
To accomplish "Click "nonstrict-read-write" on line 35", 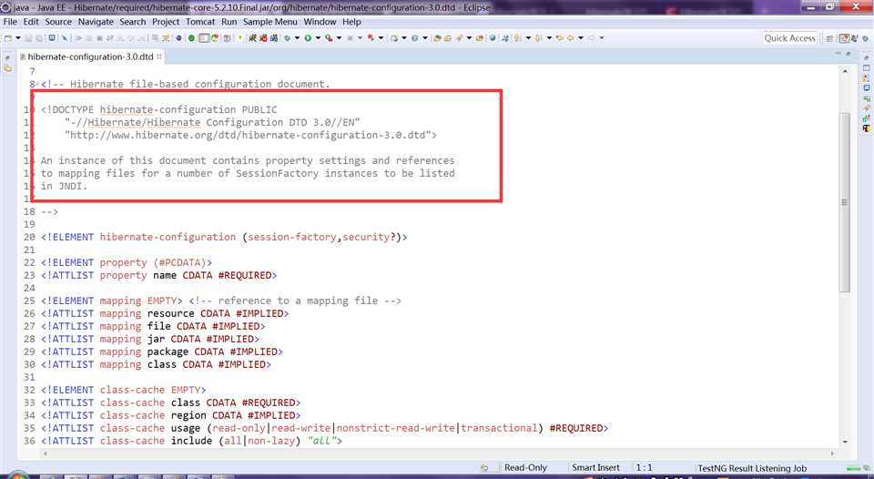I will click(395, 428).
